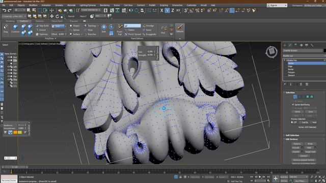Click the Smudge tool in Paint Deform
This screenshot has width=326, height=183.
[x=148, y=26]
